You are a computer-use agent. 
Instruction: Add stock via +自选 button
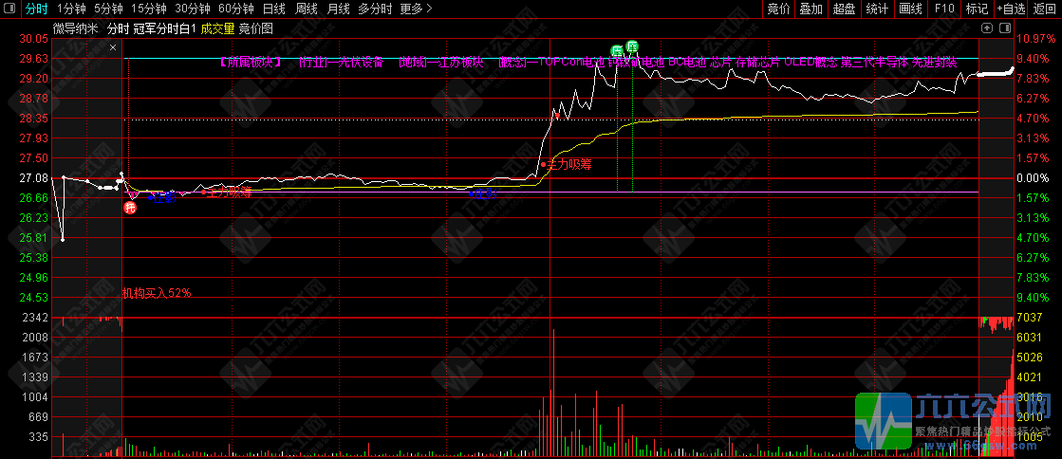(x=1011, y=9)
